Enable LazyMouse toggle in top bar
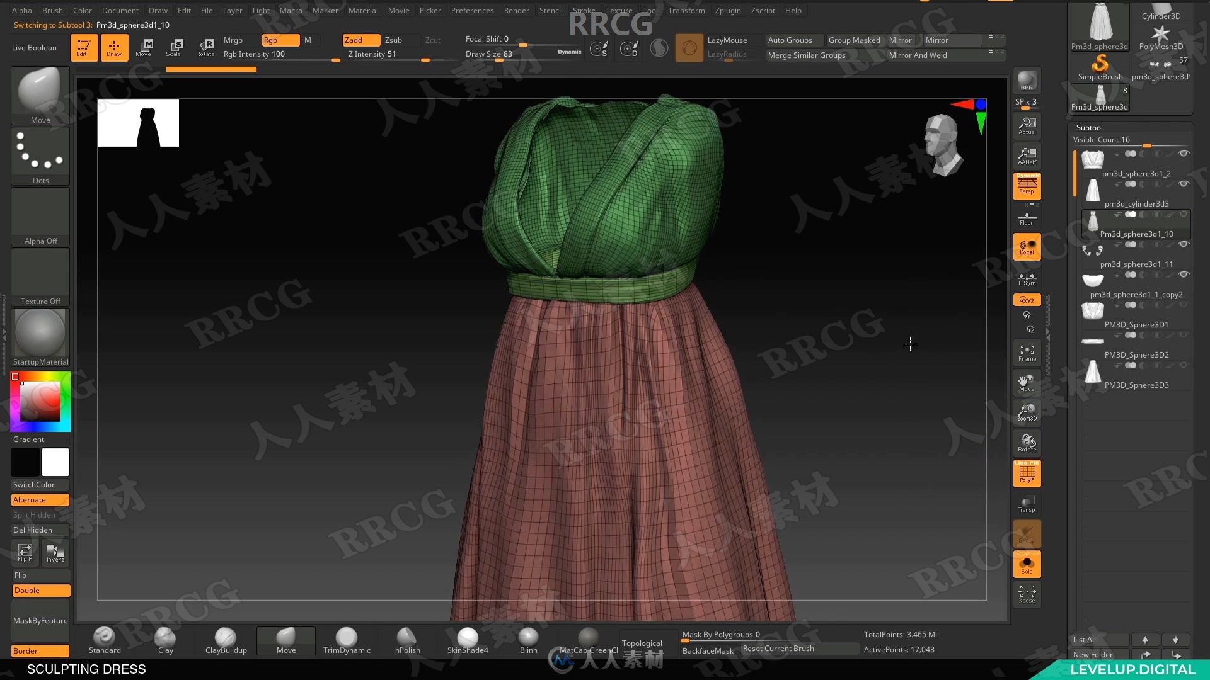The height and width of the screenshot is (680, 1210). click(727, 39)
